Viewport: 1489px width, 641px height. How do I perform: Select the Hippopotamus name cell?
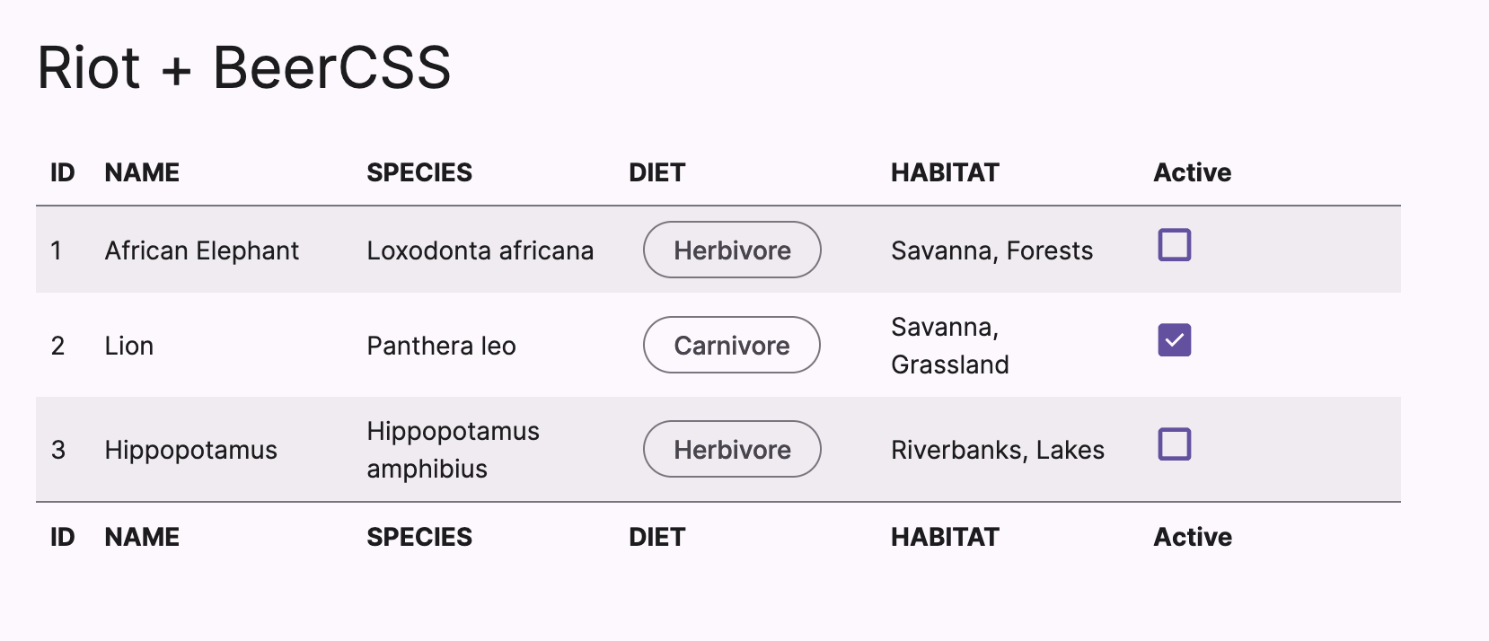point(190,449)
